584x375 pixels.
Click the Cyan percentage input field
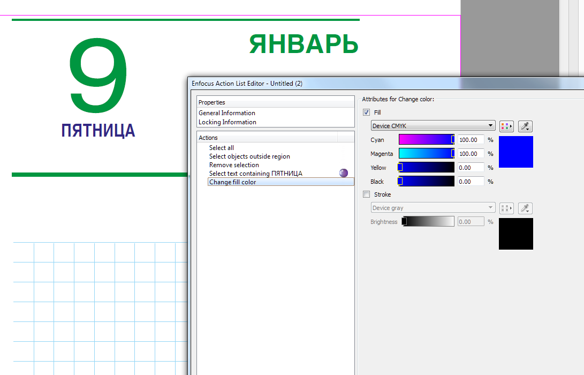tap(471, 140)
